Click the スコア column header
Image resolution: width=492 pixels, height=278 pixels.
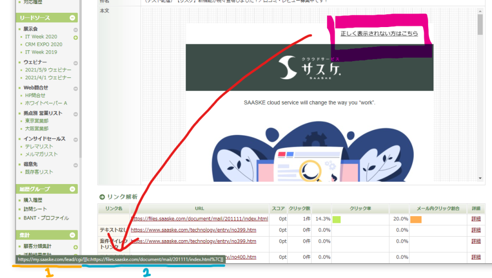pyautogui.click(x=278, y=208)
